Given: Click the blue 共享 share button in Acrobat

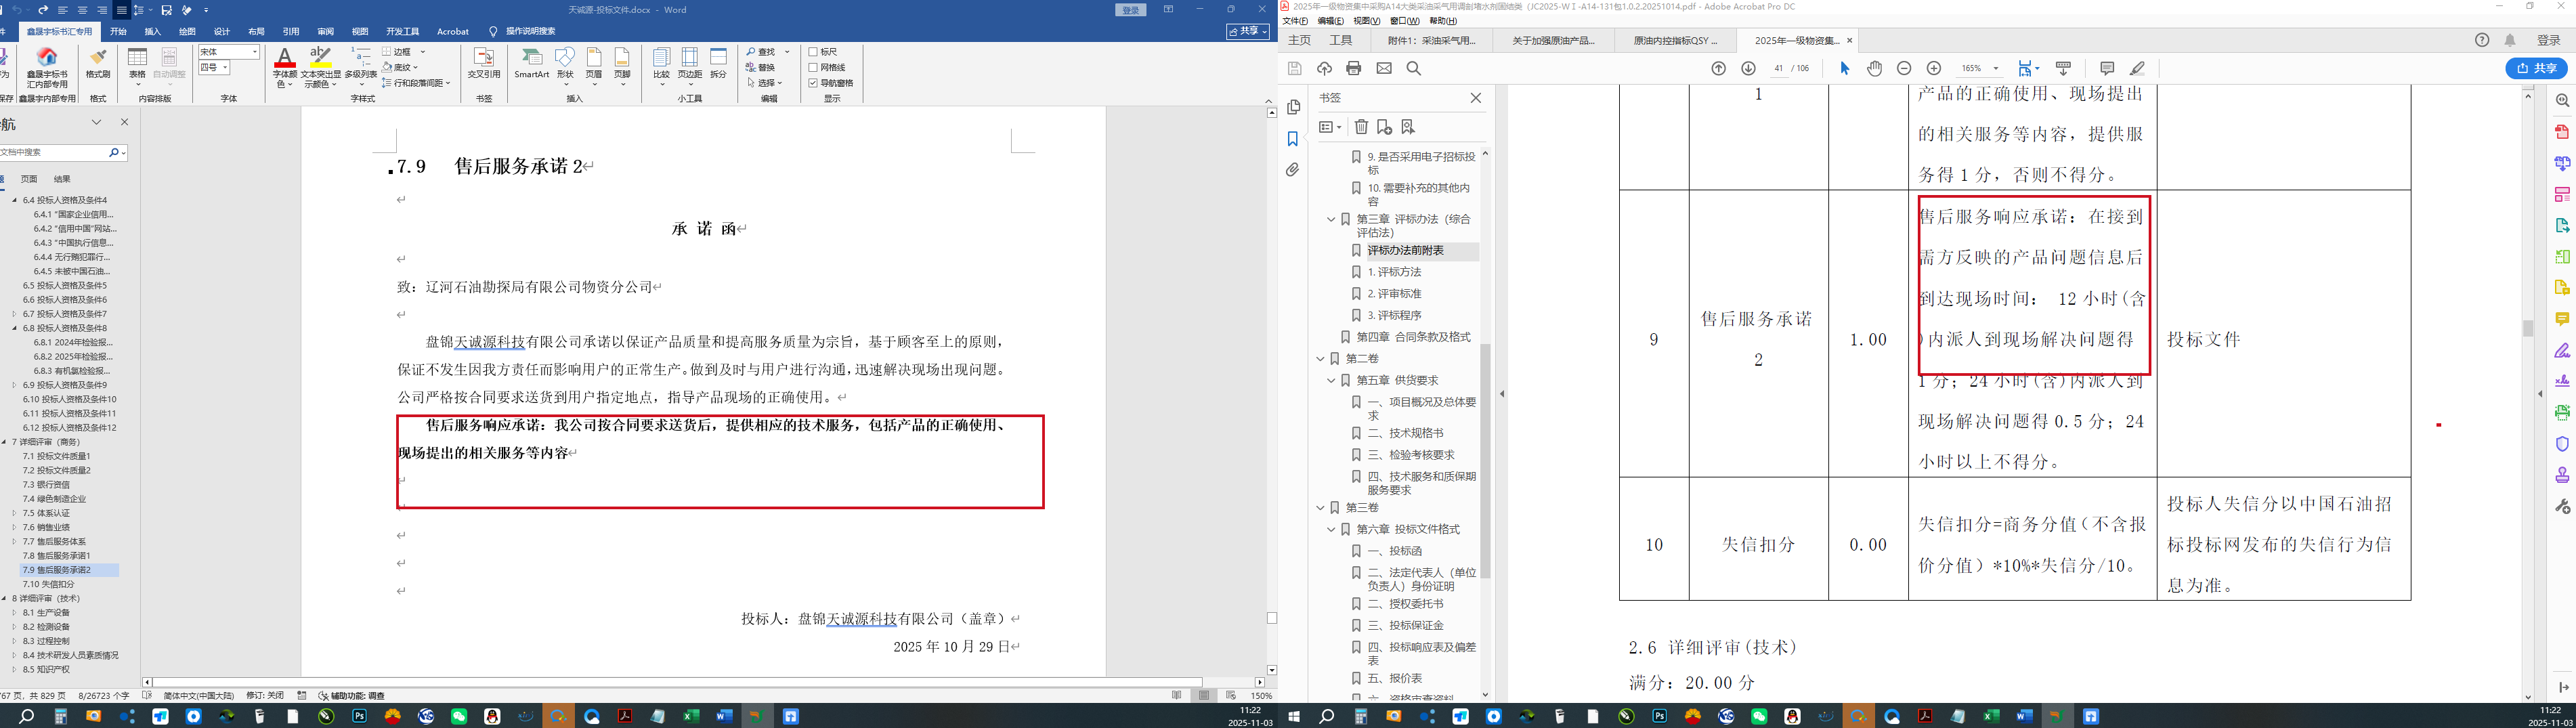Looking at the screenshot, I should click(2537, 68).
